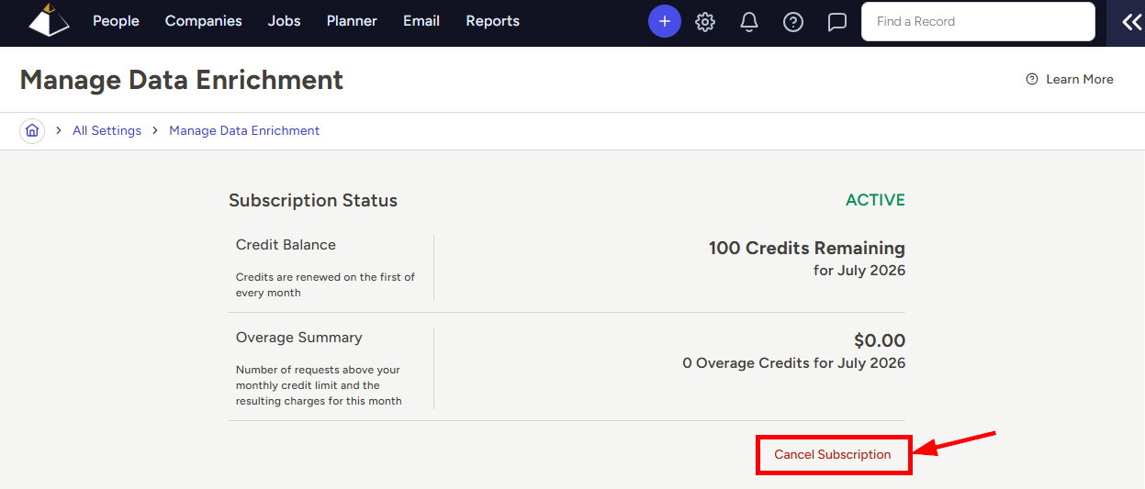This screenshot has height=489, width=1145.
Task: Click the Cancel Subscription link
Action: 833,454
